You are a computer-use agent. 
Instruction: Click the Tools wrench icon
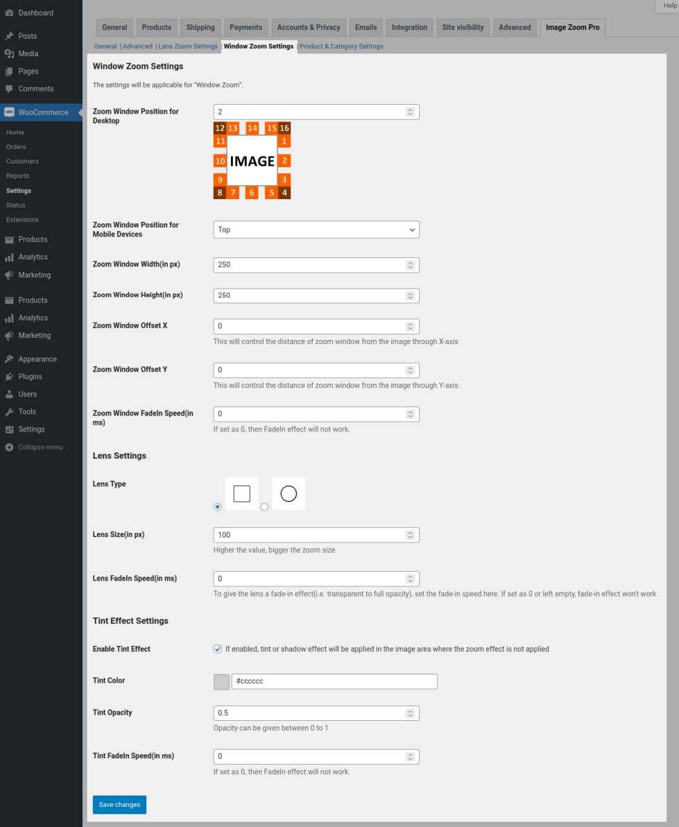(9, 412)
